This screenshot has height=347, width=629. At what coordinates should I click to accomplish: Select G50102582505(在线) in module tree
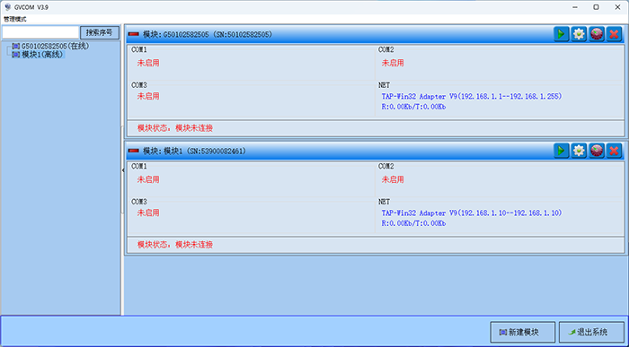click(x=51, y=46)
